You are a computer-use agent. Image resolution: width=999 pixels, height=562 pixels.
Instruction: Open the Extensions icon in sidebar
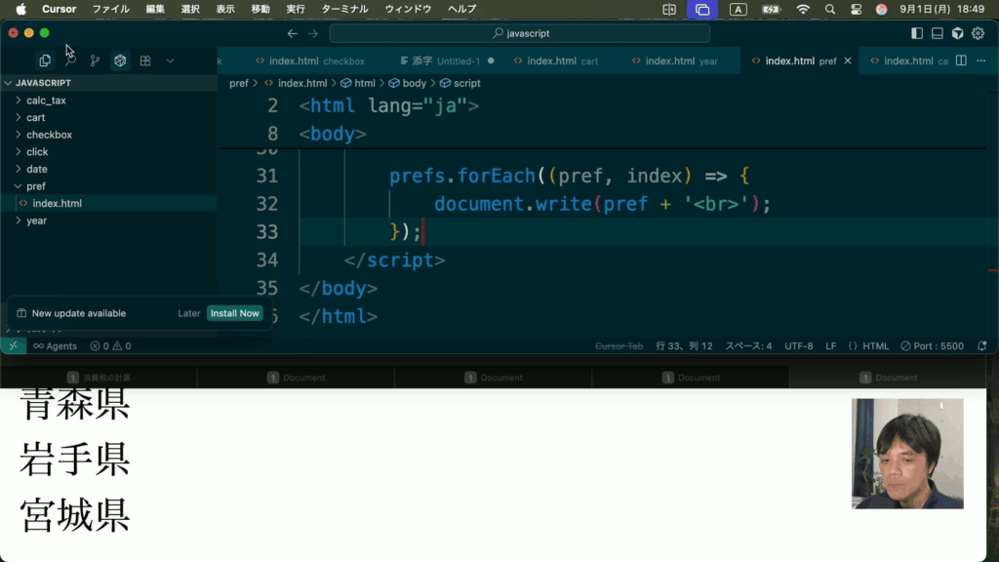[145, 60]
